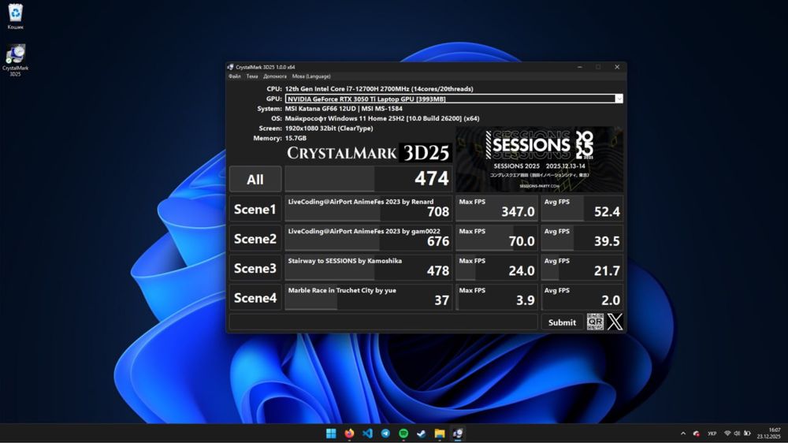Start the Scene2 benchmark

pos(255,239)
